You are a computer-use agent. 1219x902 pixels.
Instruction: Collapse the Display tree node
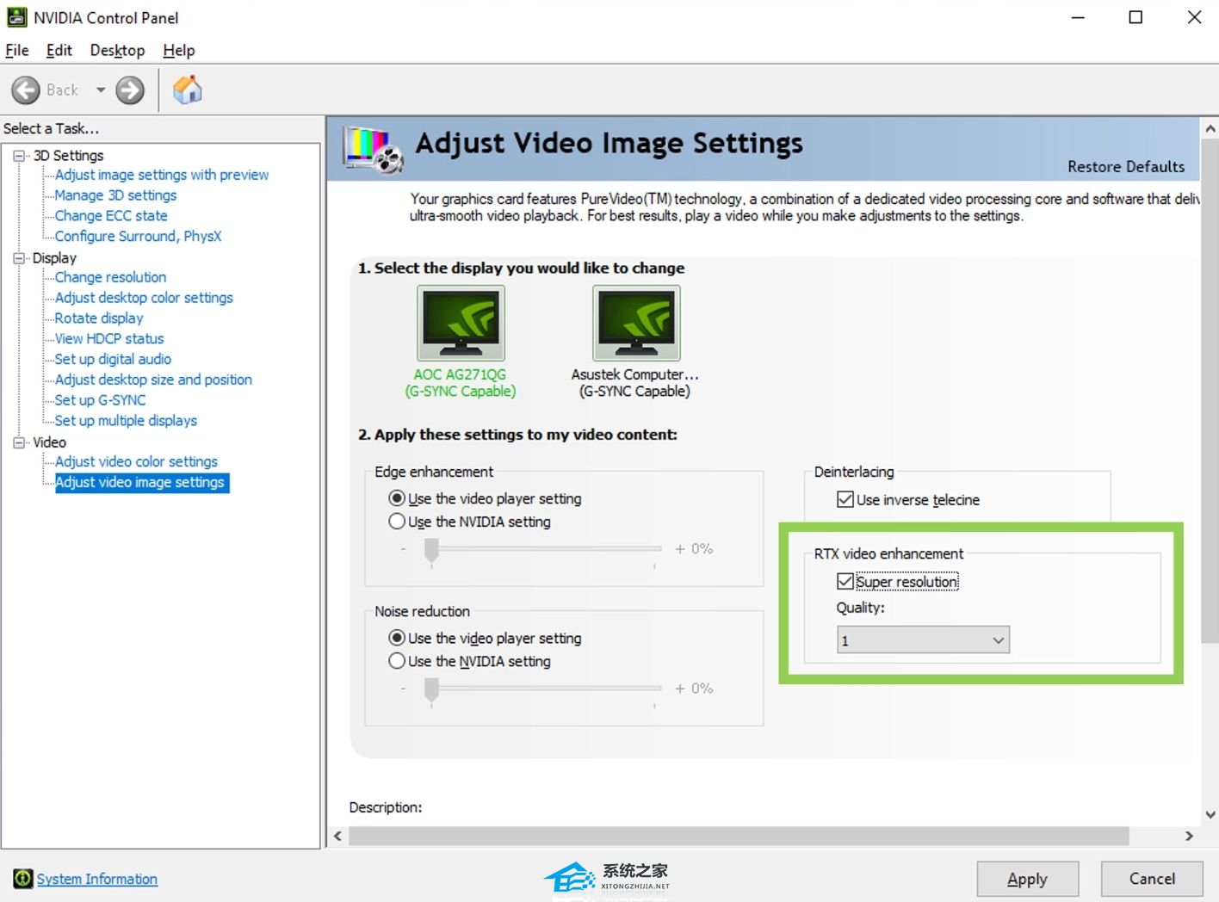(x=19, y=258)
